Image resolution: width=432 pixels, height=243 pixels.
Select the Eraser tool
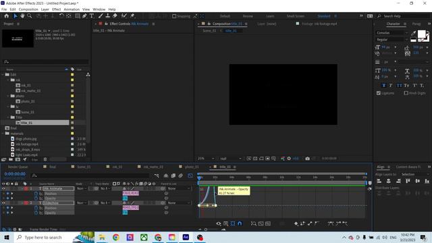pos(115,16)
